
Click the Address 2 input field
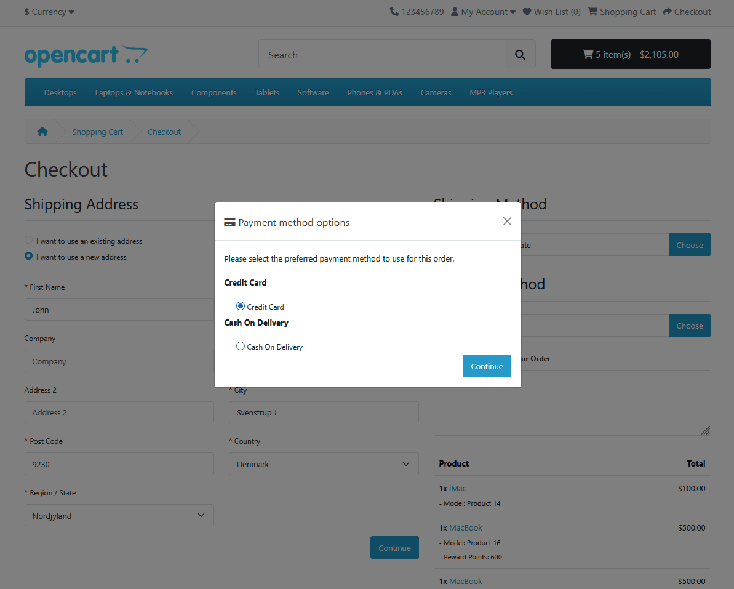click(119, 412)
